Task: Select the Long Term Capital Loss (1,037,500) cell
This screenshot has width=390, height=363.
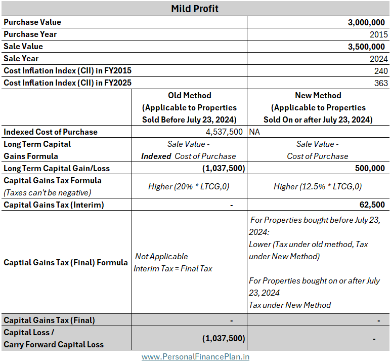Action: 189,168
